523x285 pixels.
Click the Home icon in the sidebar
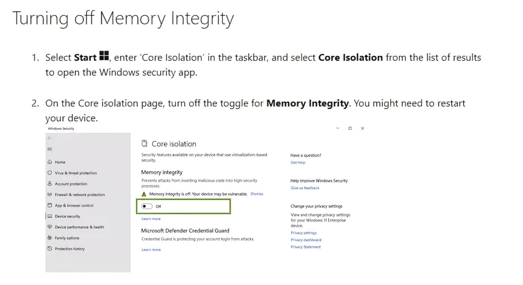50,162
